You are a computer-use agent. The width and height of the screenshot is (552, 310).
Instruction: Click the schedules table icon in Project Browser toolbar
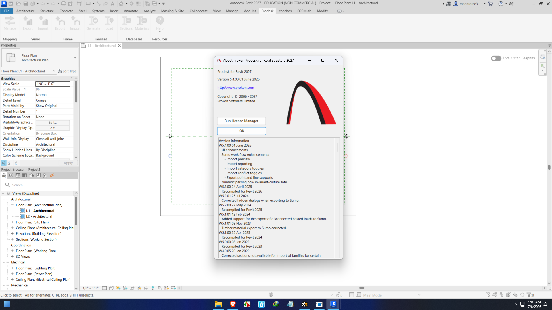coord(24,175)
